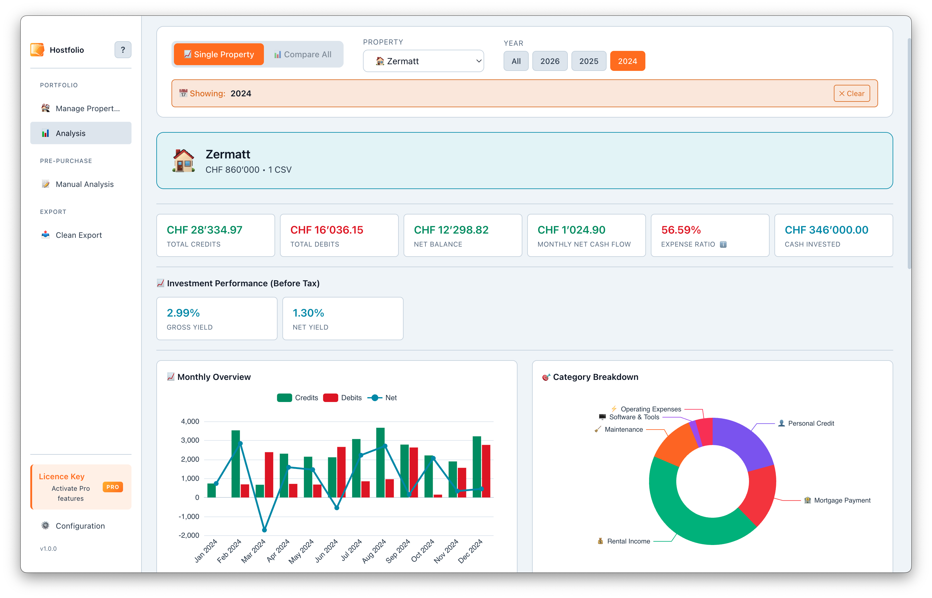Select Single Property mode
932x598 pixels.
219,54
